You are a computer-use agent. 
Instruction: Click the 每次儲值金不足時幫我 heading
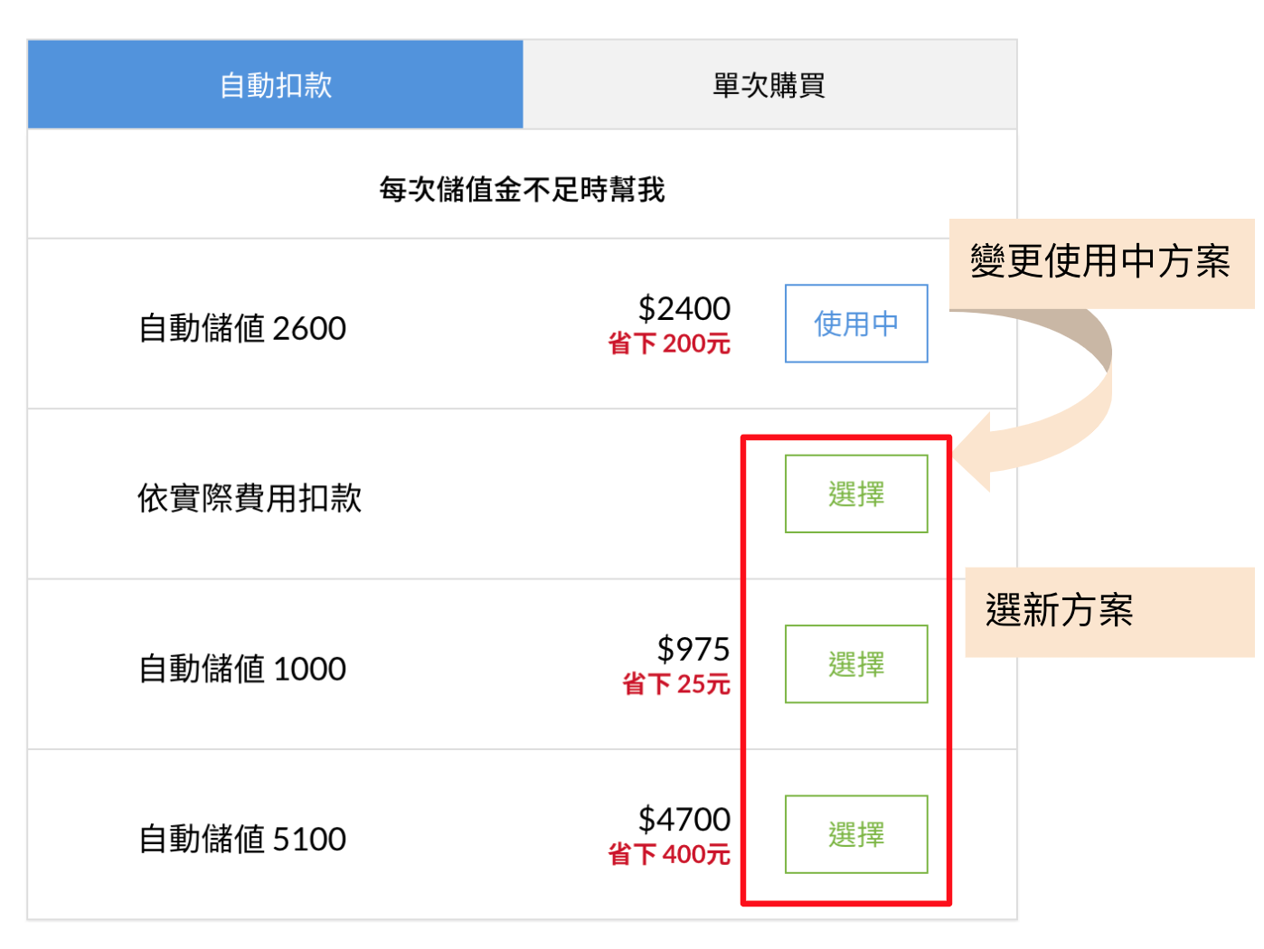pyautogui.click(x=522, y=190)
